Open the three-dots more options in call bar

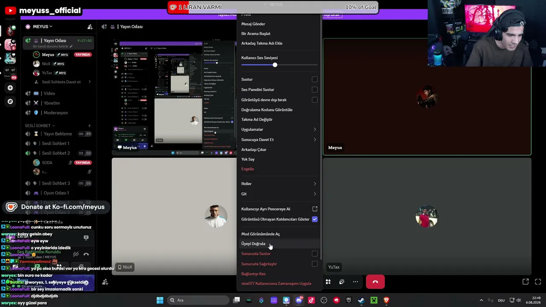355,282
